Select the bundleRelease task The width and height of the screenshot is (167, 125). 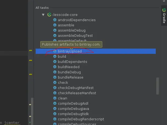[x=70, y=77]
